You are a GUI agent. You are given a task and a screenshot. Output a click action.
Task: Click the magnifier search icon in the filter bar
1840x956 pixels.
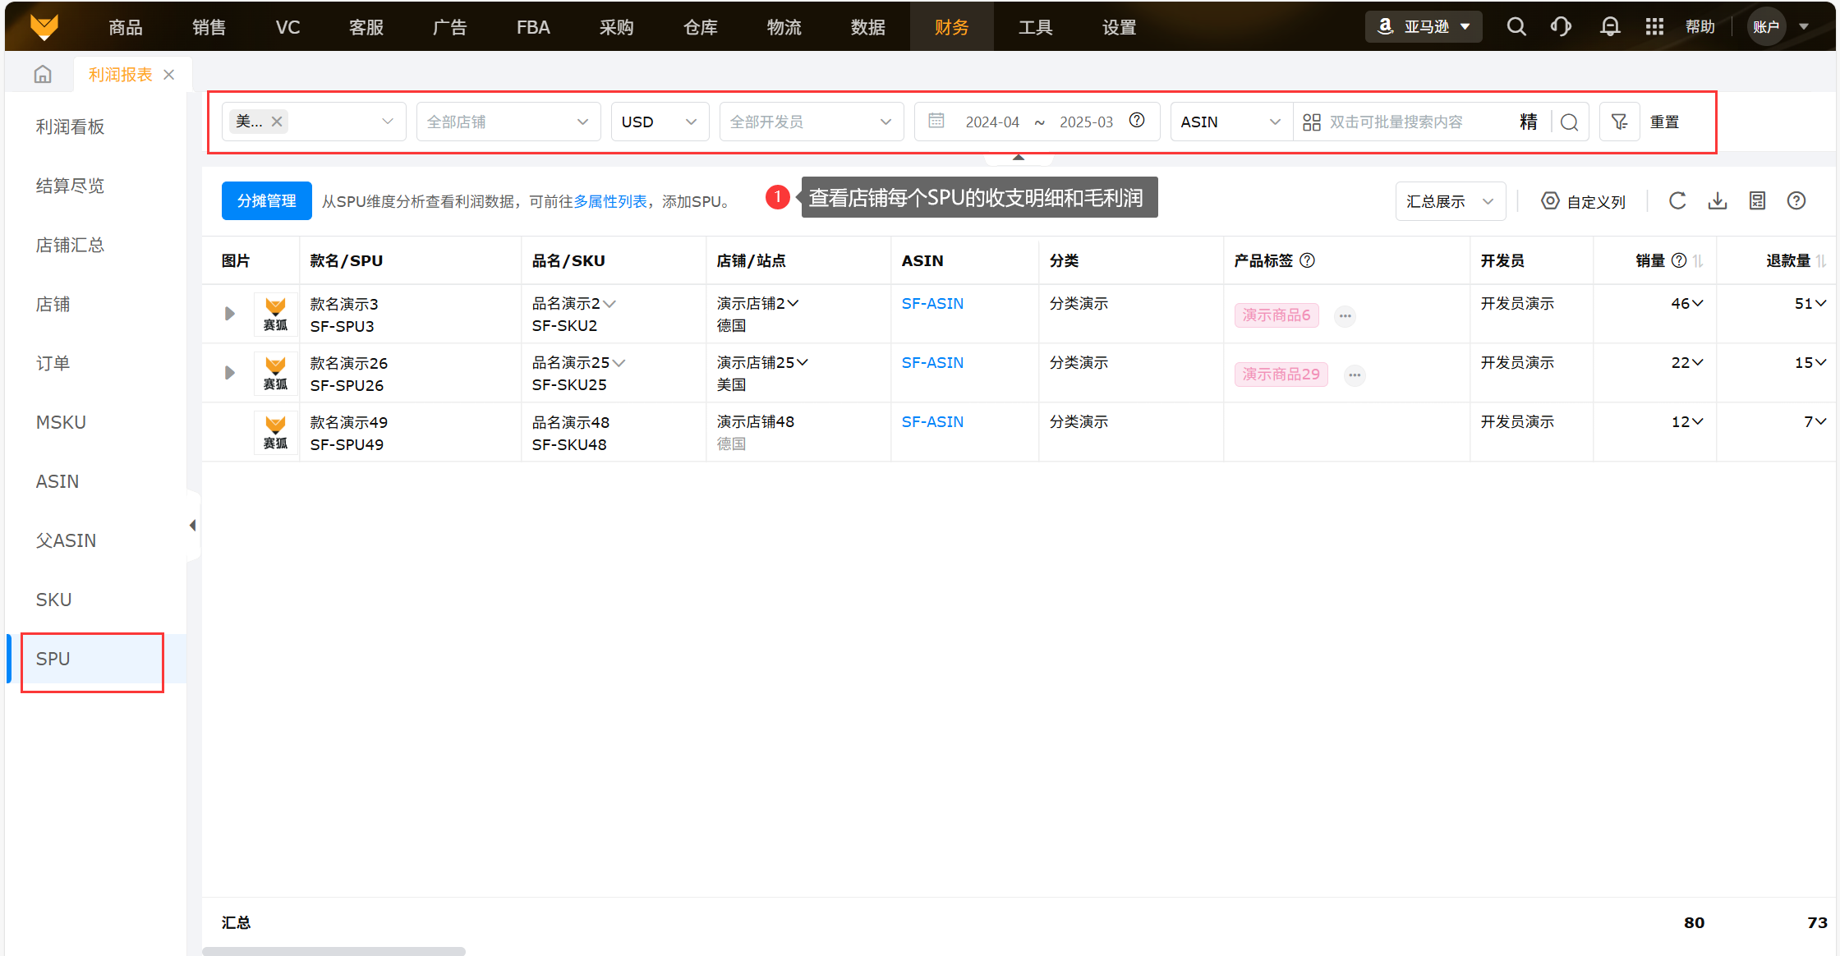coord(1569,122)
